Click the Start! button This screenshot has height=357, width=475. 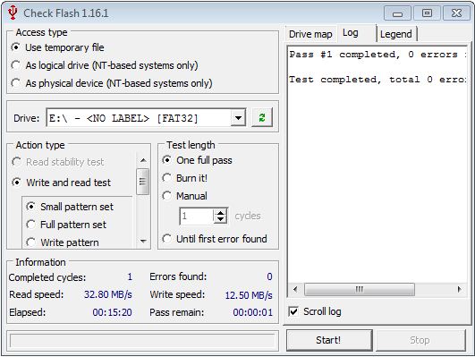point(329,340)
